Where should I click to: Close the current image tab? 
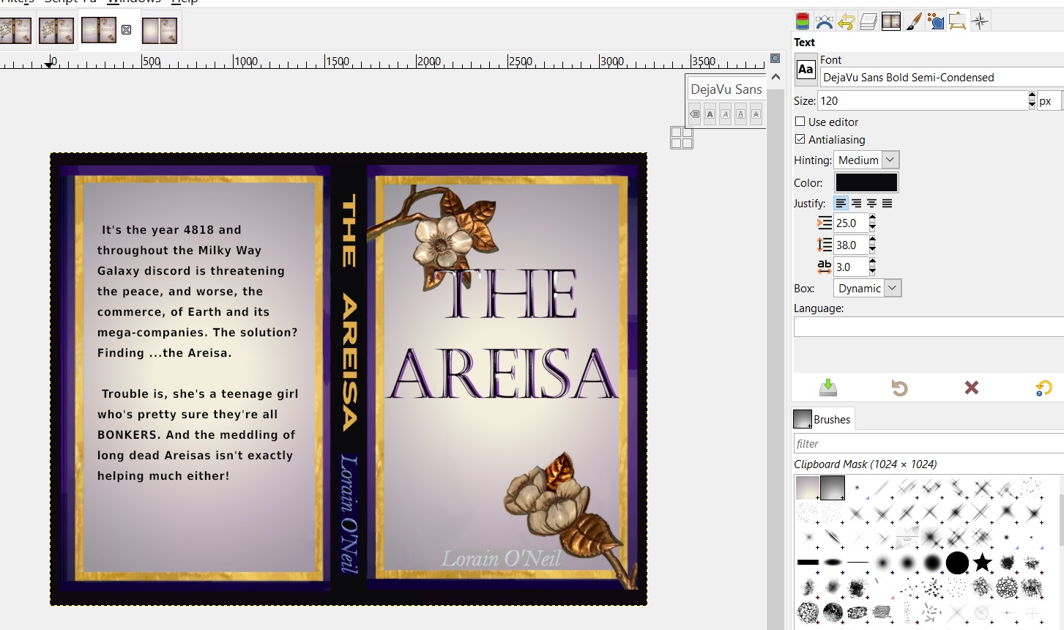127,30
